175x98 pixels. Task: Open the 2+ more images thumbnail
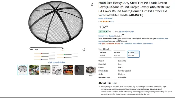coord(79,70)
